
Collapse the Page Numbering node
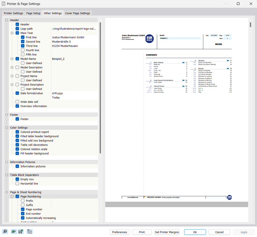point(12,197)
